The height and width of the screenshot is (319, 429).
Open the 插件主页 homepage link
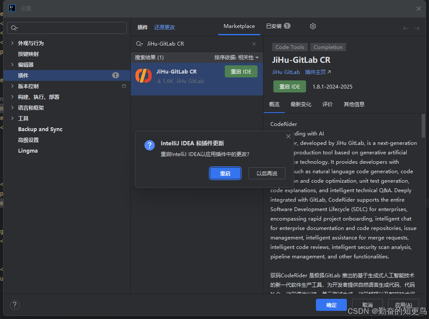point(318,72)
